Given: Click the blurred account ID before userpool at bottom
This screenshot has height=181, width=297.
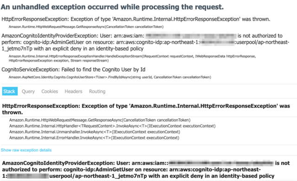Looking at the screenshot, I should coord(28,176).
